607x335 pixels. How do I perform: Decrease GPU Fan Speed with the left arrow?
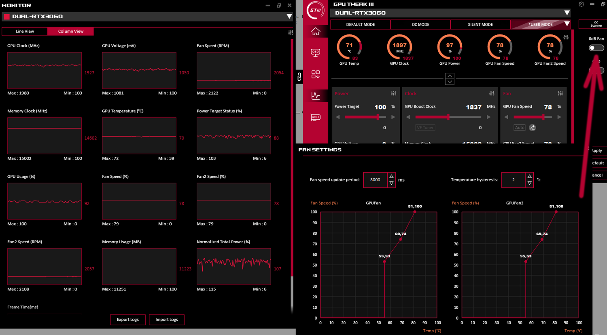click(x=506, y=117)
